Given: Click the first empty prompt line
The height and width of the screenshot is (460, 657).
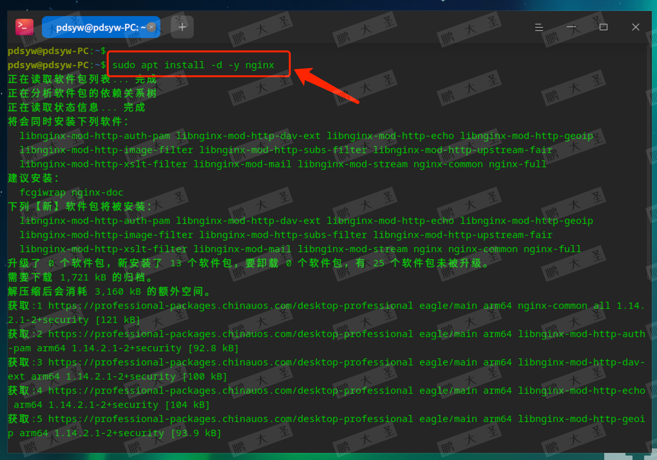Looking at the screenshot, I should (x=57, y=51).
